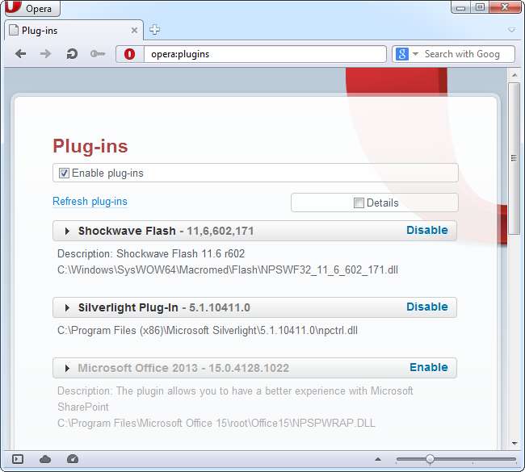Enable the Microsoft Office 2013 plug-in
The image size is (525, 472).
429,367
